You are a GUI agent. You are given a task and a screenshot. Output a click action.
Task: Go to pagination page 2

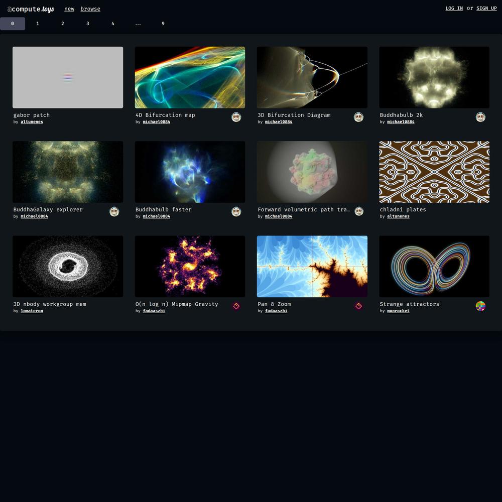click(63, 24)
